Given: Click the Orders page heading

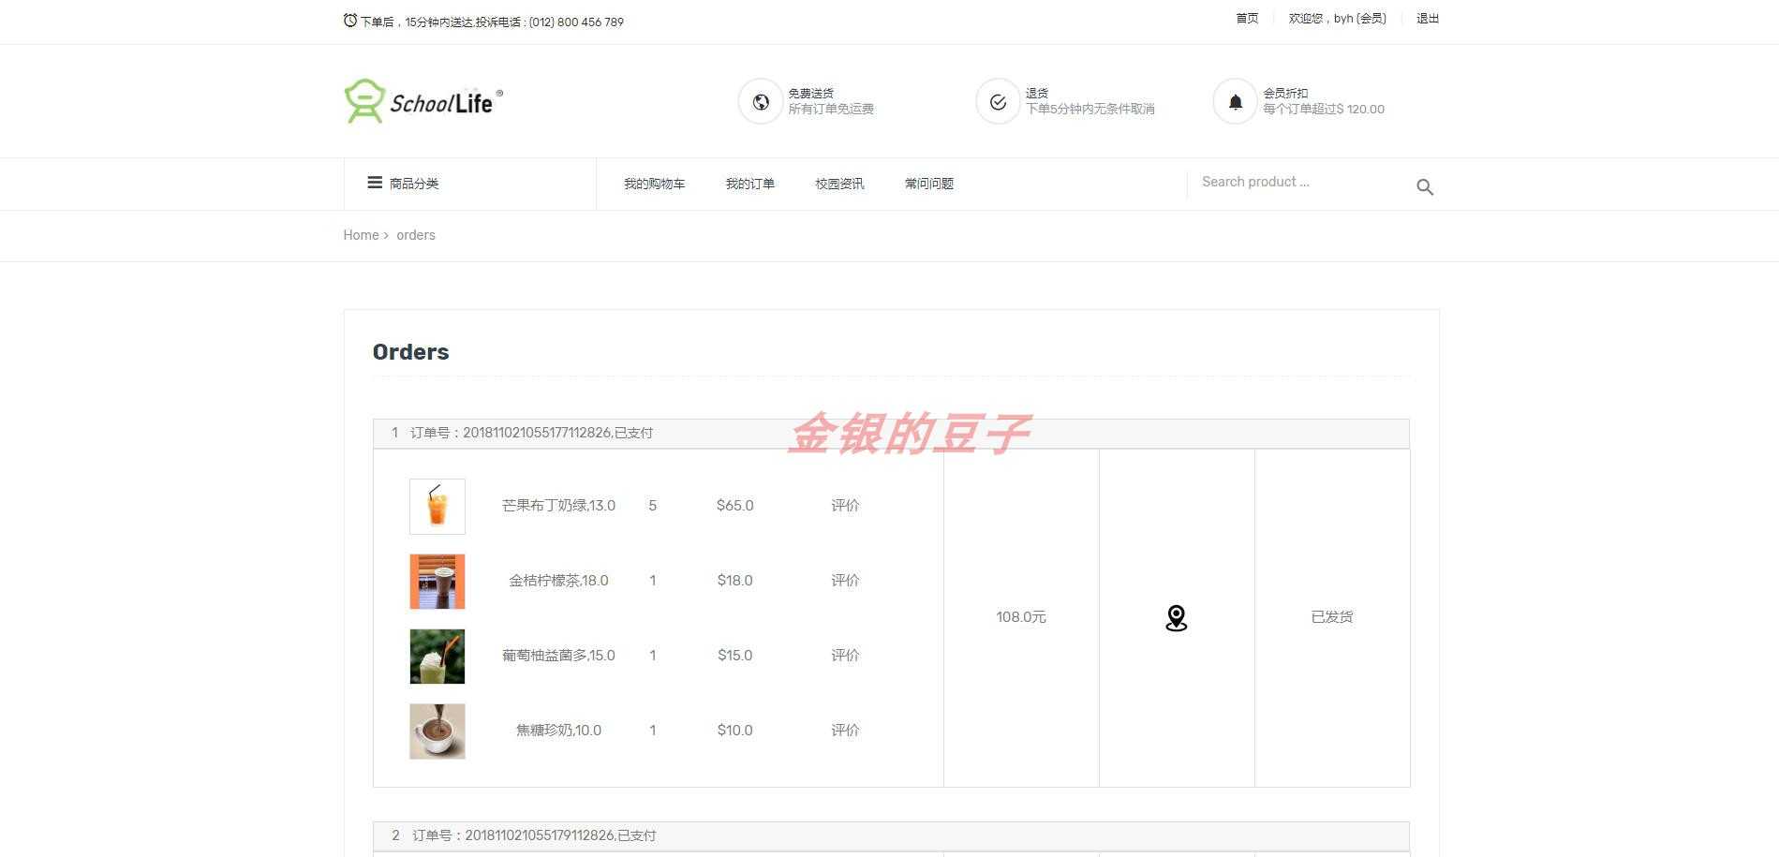Looking at the screenshot, I should click(x=410, y=352).
